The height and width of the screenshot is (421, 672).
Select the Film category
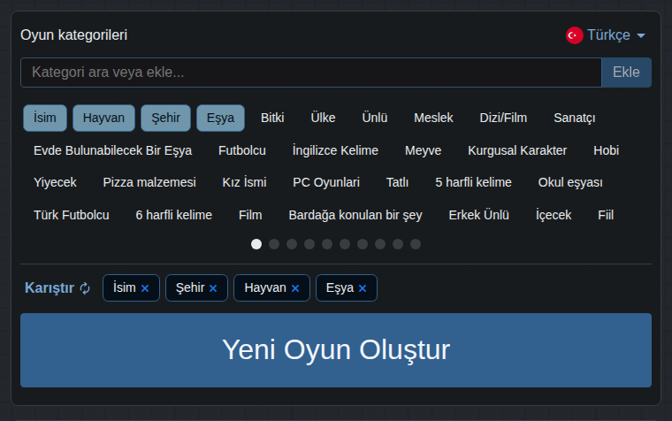[x=250, y=215]
